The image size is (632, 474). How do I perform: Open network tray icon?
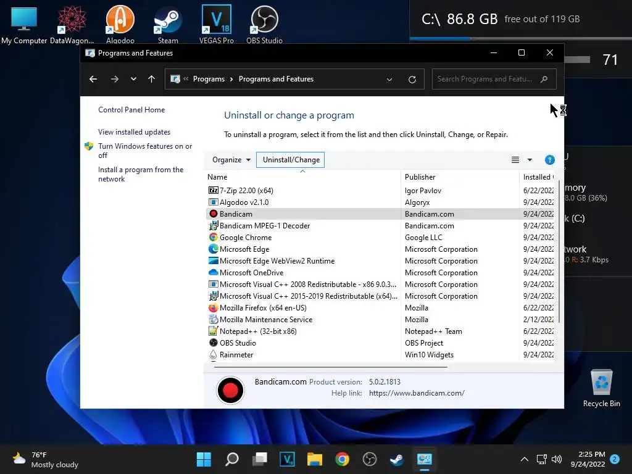[x=541, y=459]
